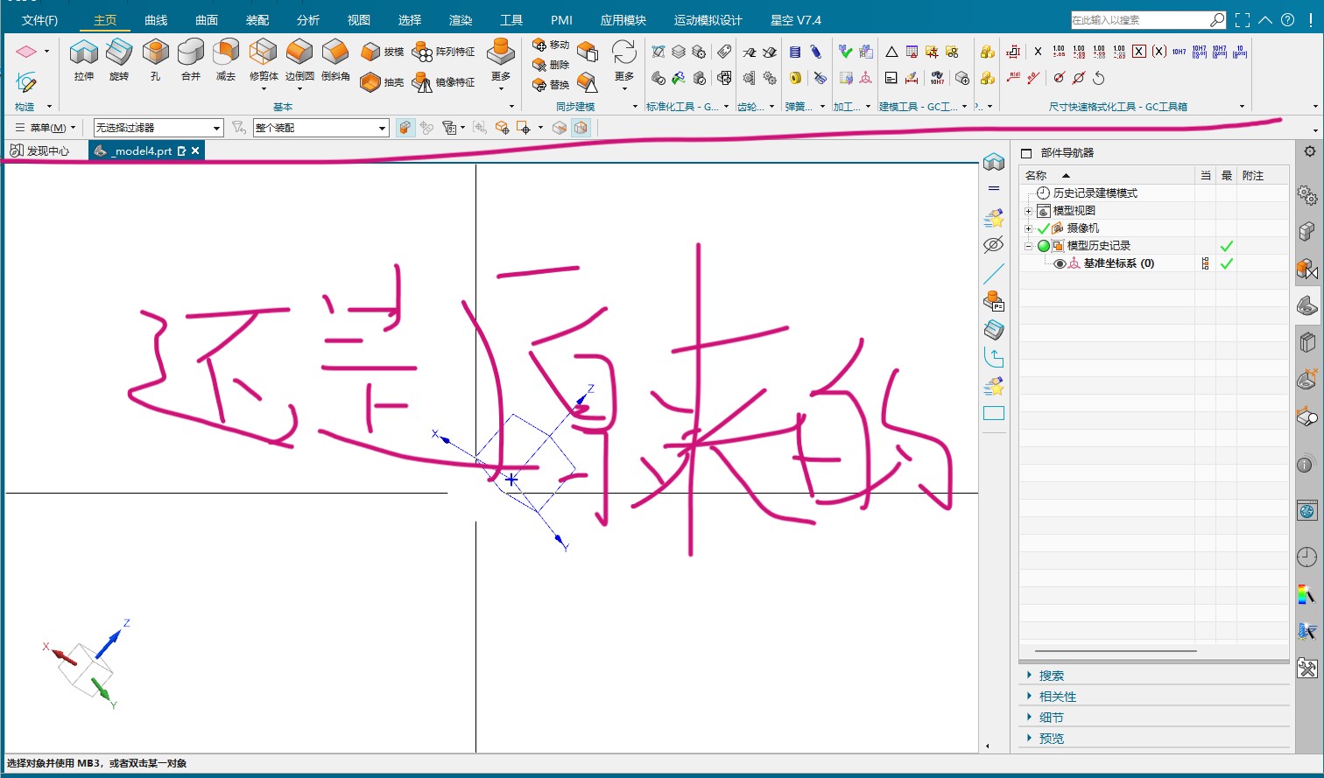
Task: Select the 拉伸 (Extrude) tool
Action: pos(84,60)
